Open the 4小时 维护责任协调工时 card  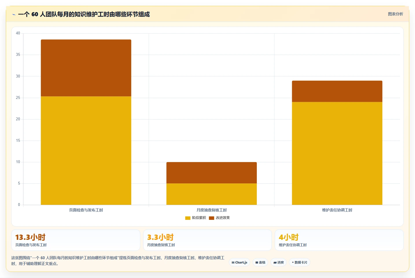[339, 240]
